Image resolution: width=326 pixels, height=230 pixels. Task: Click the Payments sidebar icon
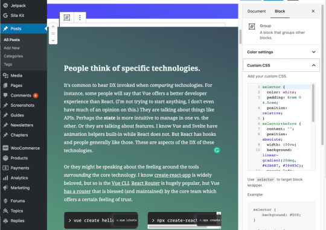pyautogui.click(x=5, y=168)
